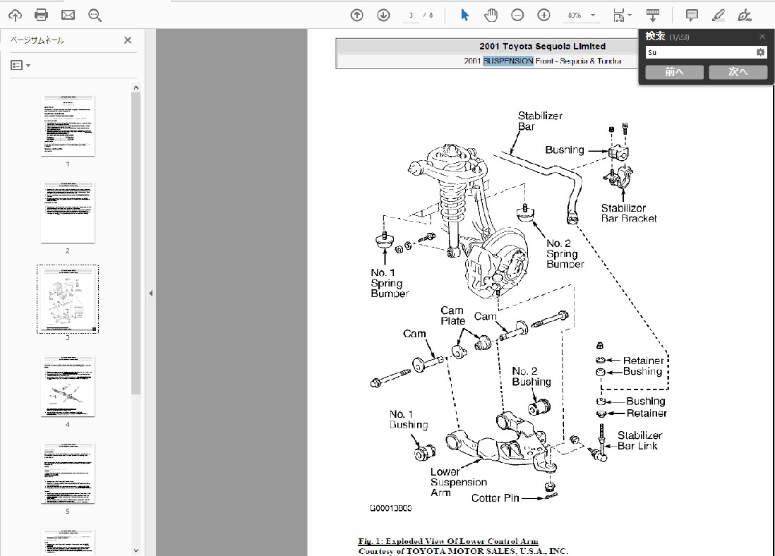Screen dimensions: 775x556
Task: Close the 検索 search popup
Action: pyautogui.click(x=762, y=37)
